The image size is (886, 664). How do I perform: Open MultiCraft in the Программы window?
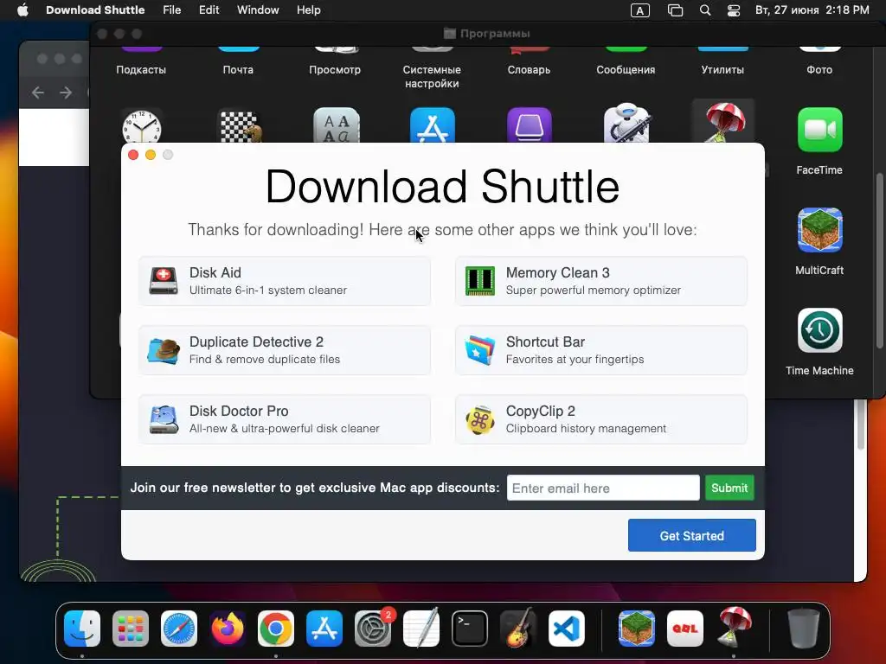(x=819, y=230)
